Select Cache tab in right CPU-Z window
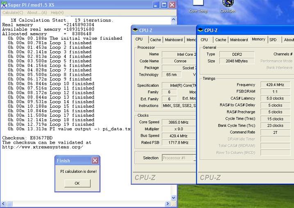Image resolution: width=294 pixels, height=208 pixels. click(221, 40)
